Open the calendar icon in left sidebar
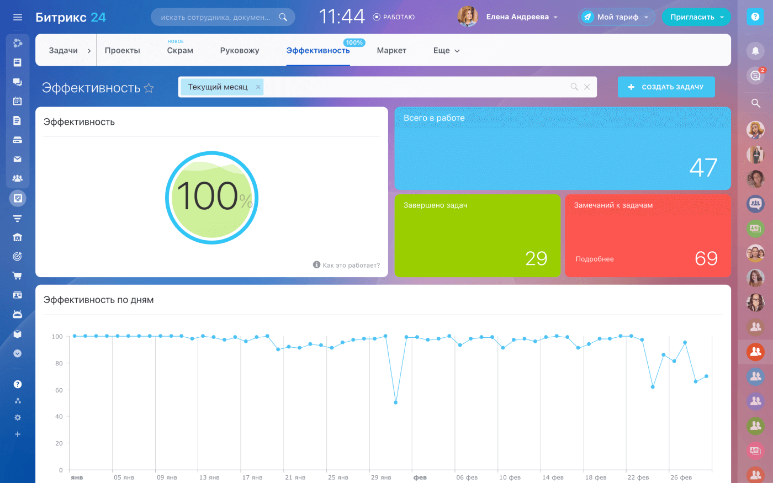 pyautogui.click(x=18, y=101)
